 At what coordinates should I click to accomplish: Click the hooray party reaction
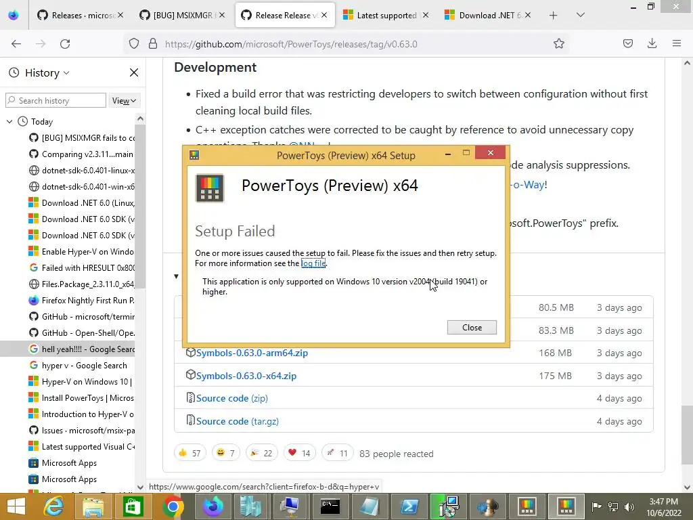(262, 453)
